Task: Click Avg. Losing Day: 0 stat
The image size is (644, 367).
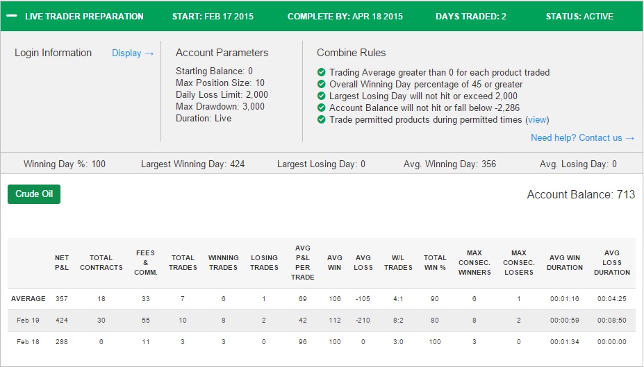Action: point(578,164)
